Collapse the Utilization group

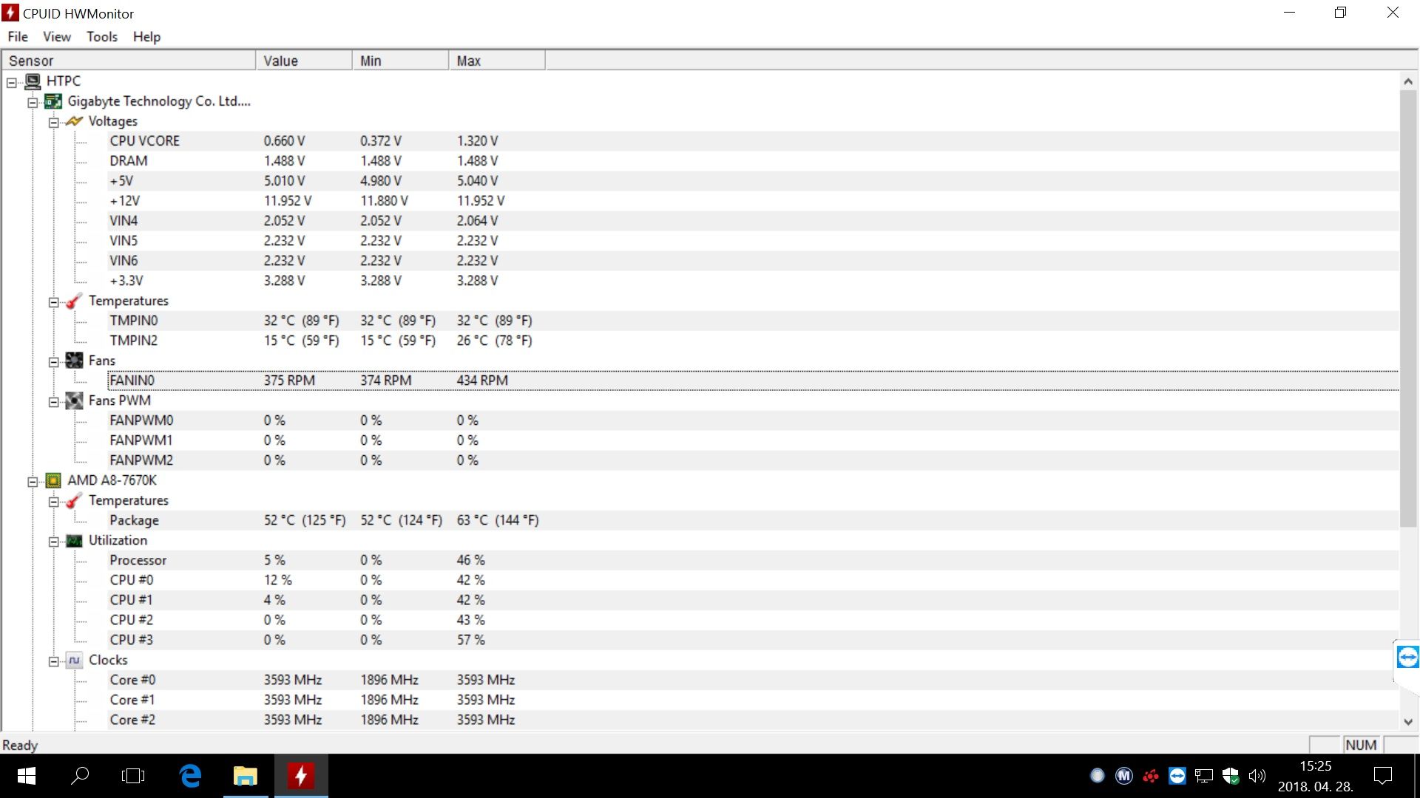tap(53, 542)
